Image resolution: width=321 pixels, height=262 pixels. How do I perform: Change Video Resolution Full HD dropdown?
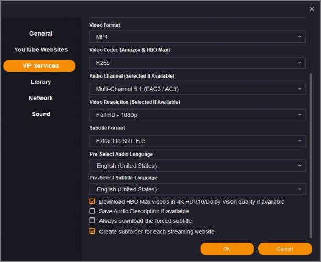(x=197, y=115)
